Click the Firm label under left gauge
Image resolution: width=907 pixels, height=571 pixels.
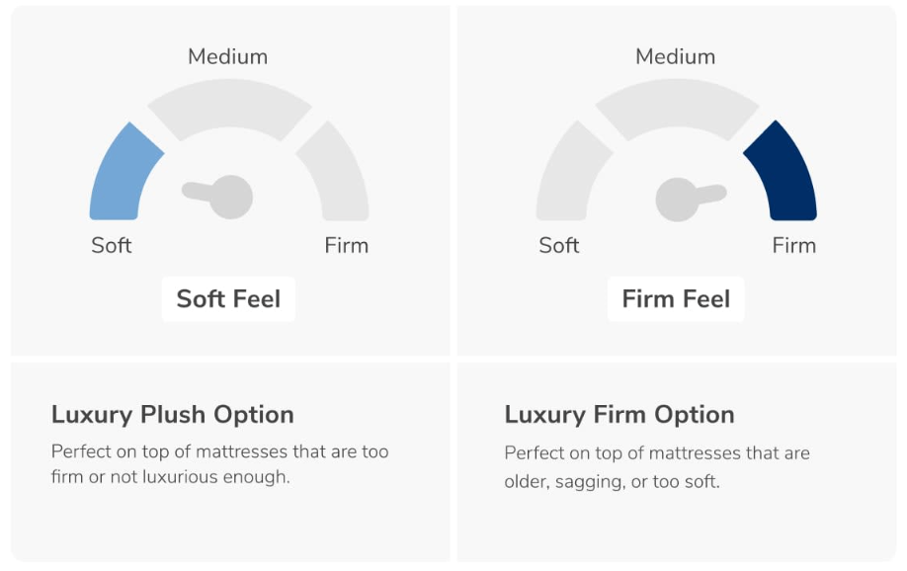point(347,245)
